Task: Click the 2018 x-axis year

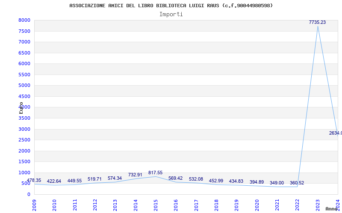Action: [x=216, y=205]
